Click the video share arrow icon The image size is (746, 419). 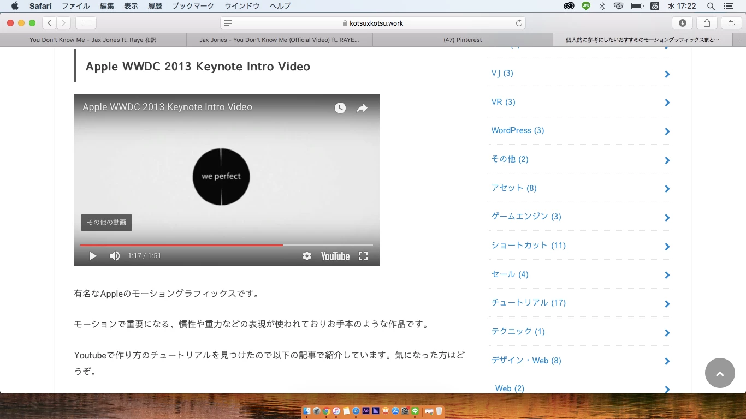pos(362,108)
